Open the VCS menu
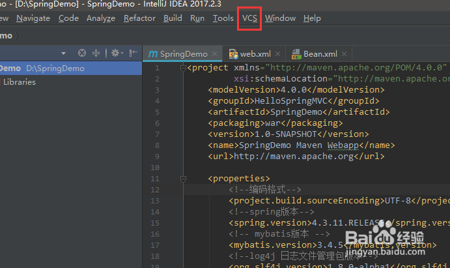The image size is (450, 268). (249, 18)
